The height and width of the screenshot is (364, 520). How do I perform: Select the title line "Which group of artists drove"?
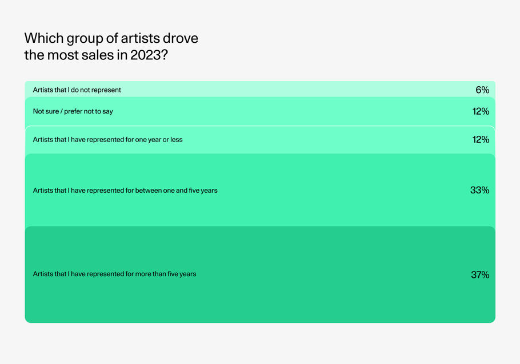click(111, 39)
